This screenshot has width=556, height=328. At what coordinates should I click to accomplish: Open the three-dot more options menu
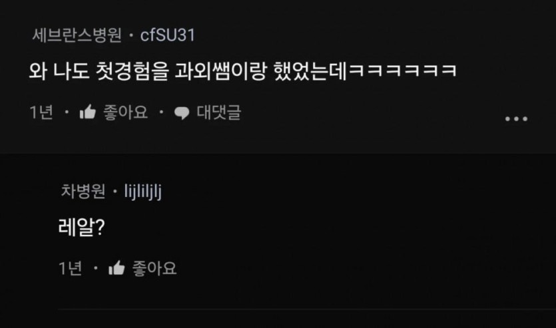516,119
